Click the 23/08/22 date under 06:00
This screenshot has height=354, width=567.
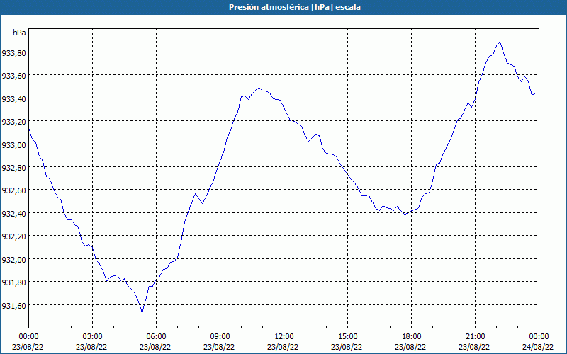pos(155,347)
